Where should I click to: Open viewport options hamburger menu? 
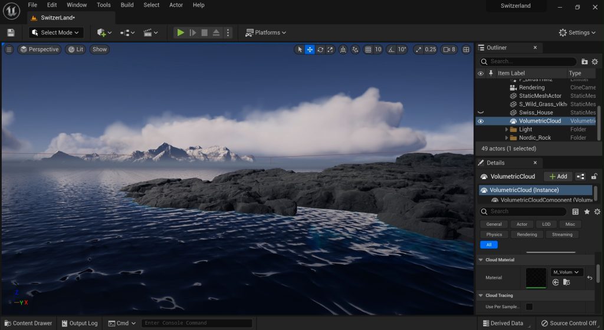tap(9, 49)
